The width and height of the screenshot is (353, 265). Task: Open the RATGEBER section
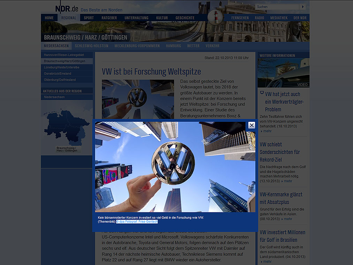(x=109, y=18)
